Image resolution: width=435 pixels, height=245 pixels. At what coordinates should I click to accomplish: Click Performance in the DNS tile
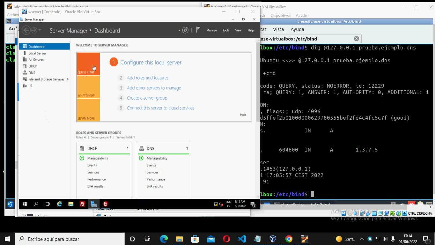tap(156, 179)
